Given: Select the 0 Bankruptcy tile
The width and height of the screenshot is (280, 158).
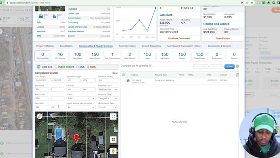Looking at the screenshot, I should [217, 56].
